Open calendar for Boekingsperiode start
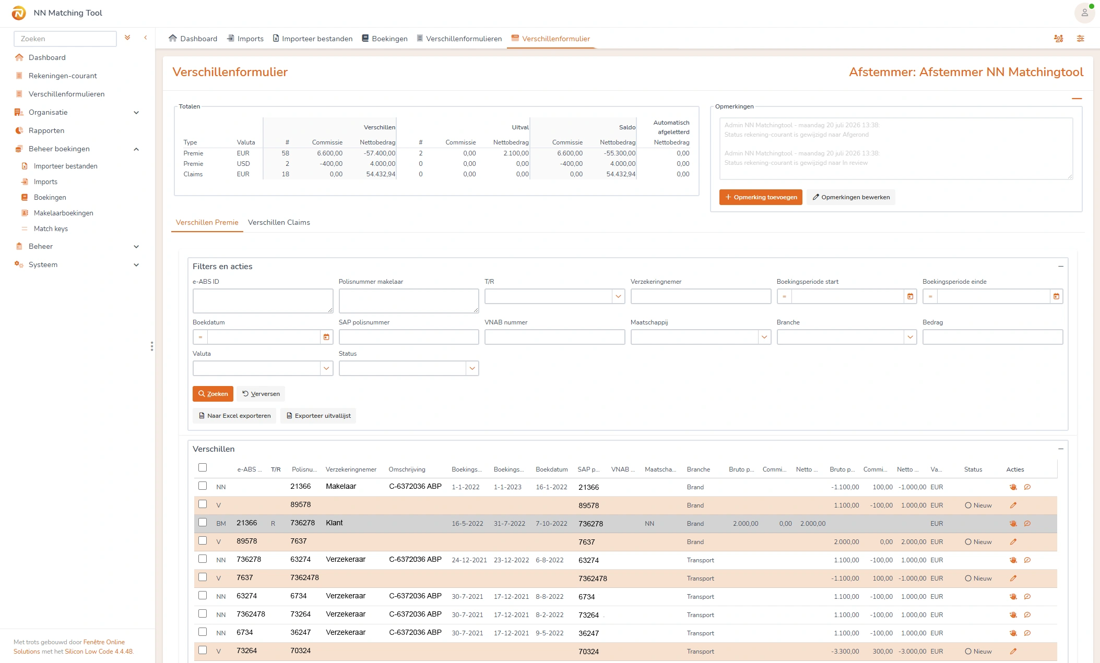Image resolution: width=1100 pixels, height=663 pixels. coord(910,296)
